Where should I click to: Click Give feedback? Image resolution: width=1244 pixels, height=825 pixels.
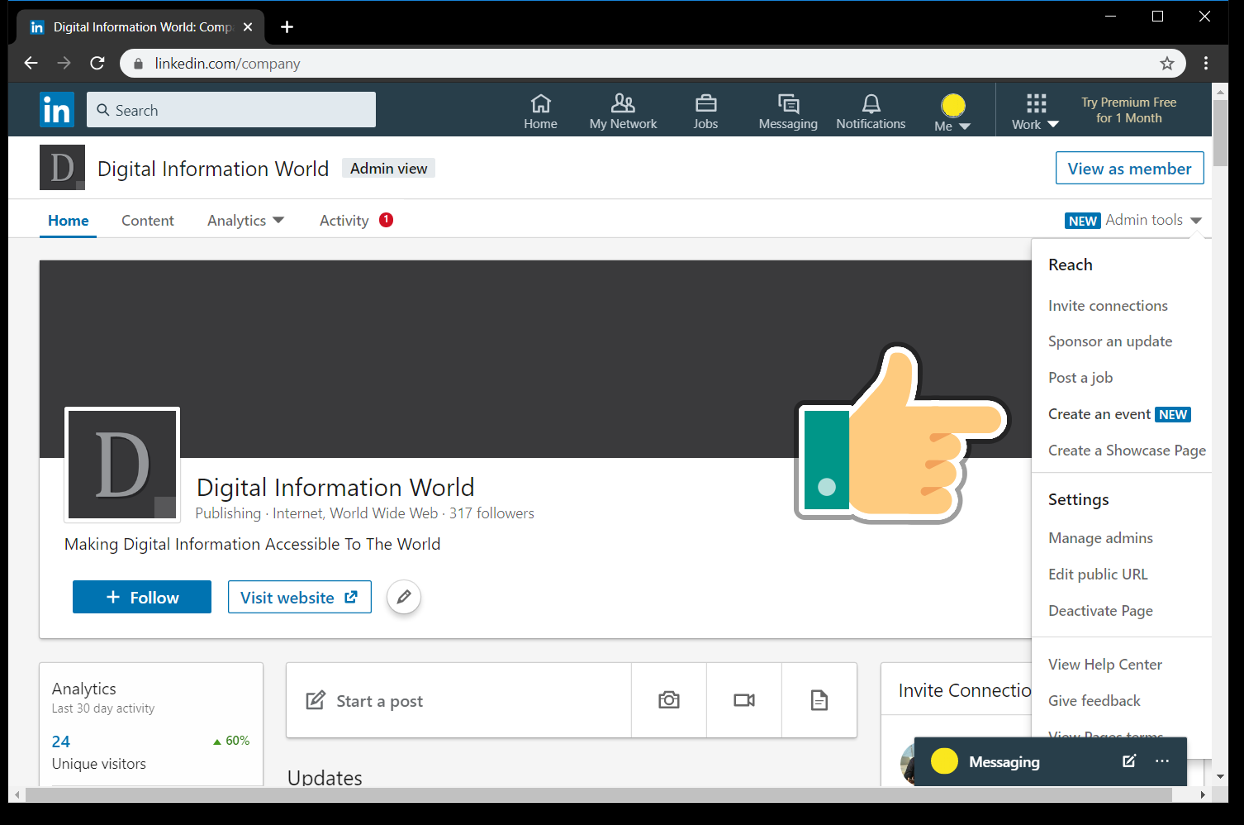point(1094,701)
